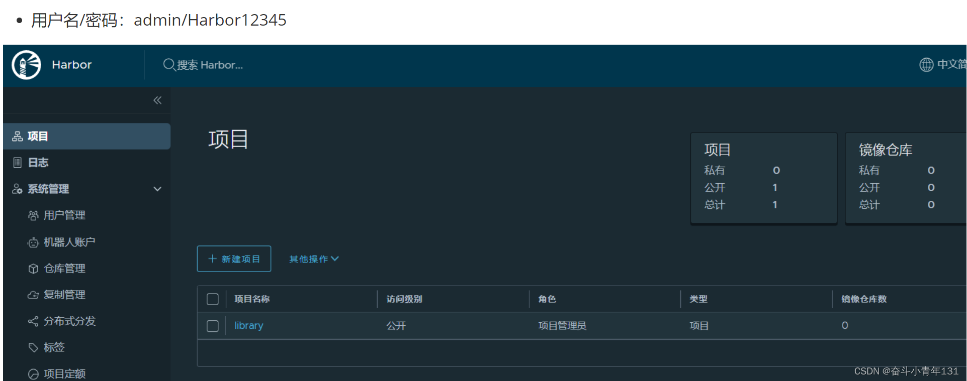Screen dimensions: 967x381
Task: Click the 机器人账户 robot icon
Action: [x=33, y=242]
